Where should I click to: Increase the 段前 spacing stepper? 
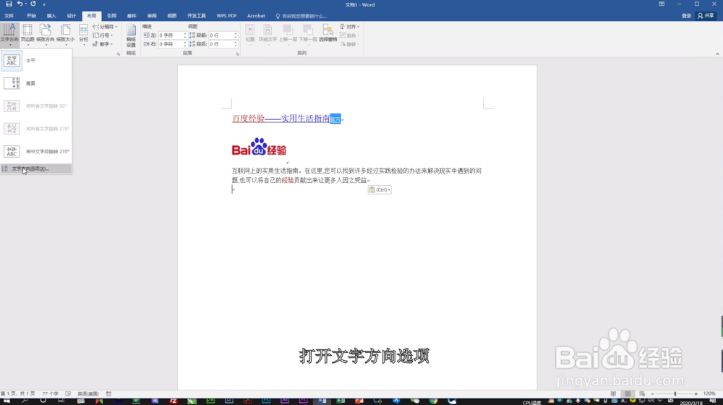coord(235,34)
